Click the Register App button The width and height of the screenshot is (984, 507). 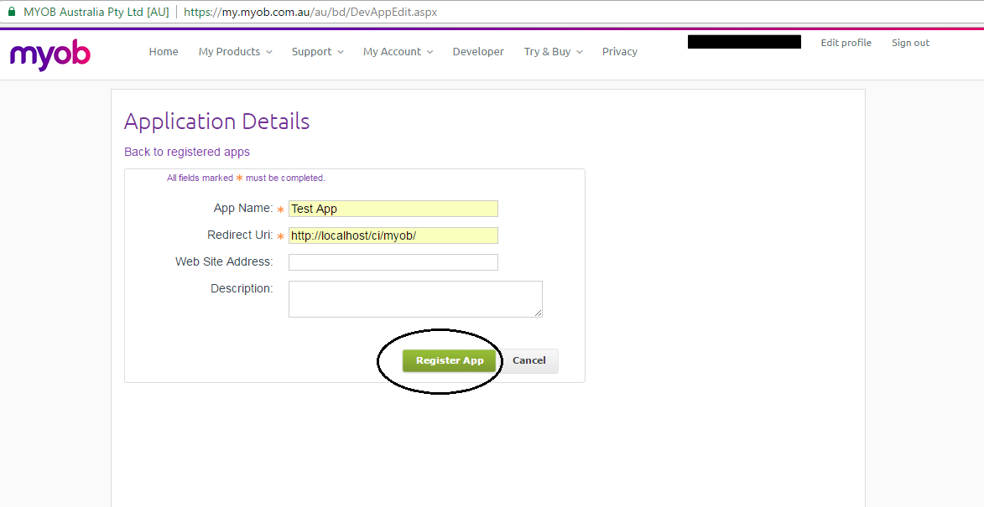point(450,360)
